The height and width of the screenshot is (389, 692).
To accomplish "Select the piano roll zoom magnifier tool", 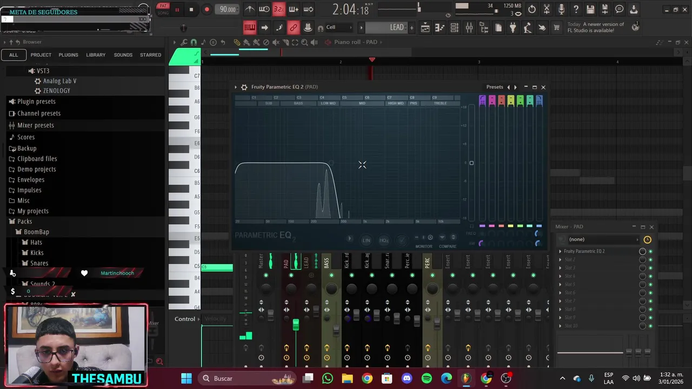I will (305, 42).
